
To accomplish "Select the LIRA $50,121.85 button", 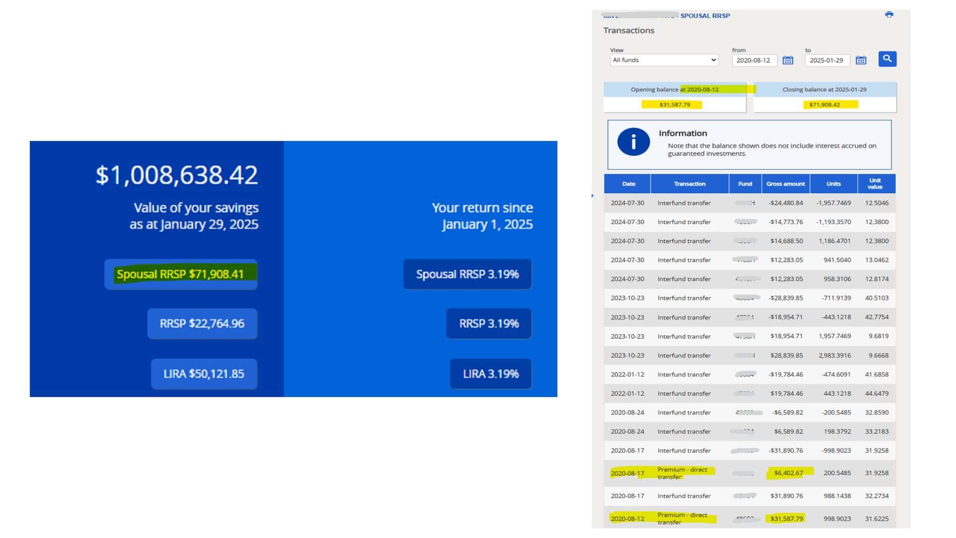I will pos(204,374).
